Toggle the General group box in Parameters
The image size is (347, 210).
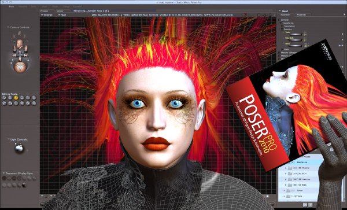[279, 20]
